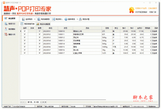Click the 商品详情 button label
This screenshot has width=161, height=109.
point(86,19)
